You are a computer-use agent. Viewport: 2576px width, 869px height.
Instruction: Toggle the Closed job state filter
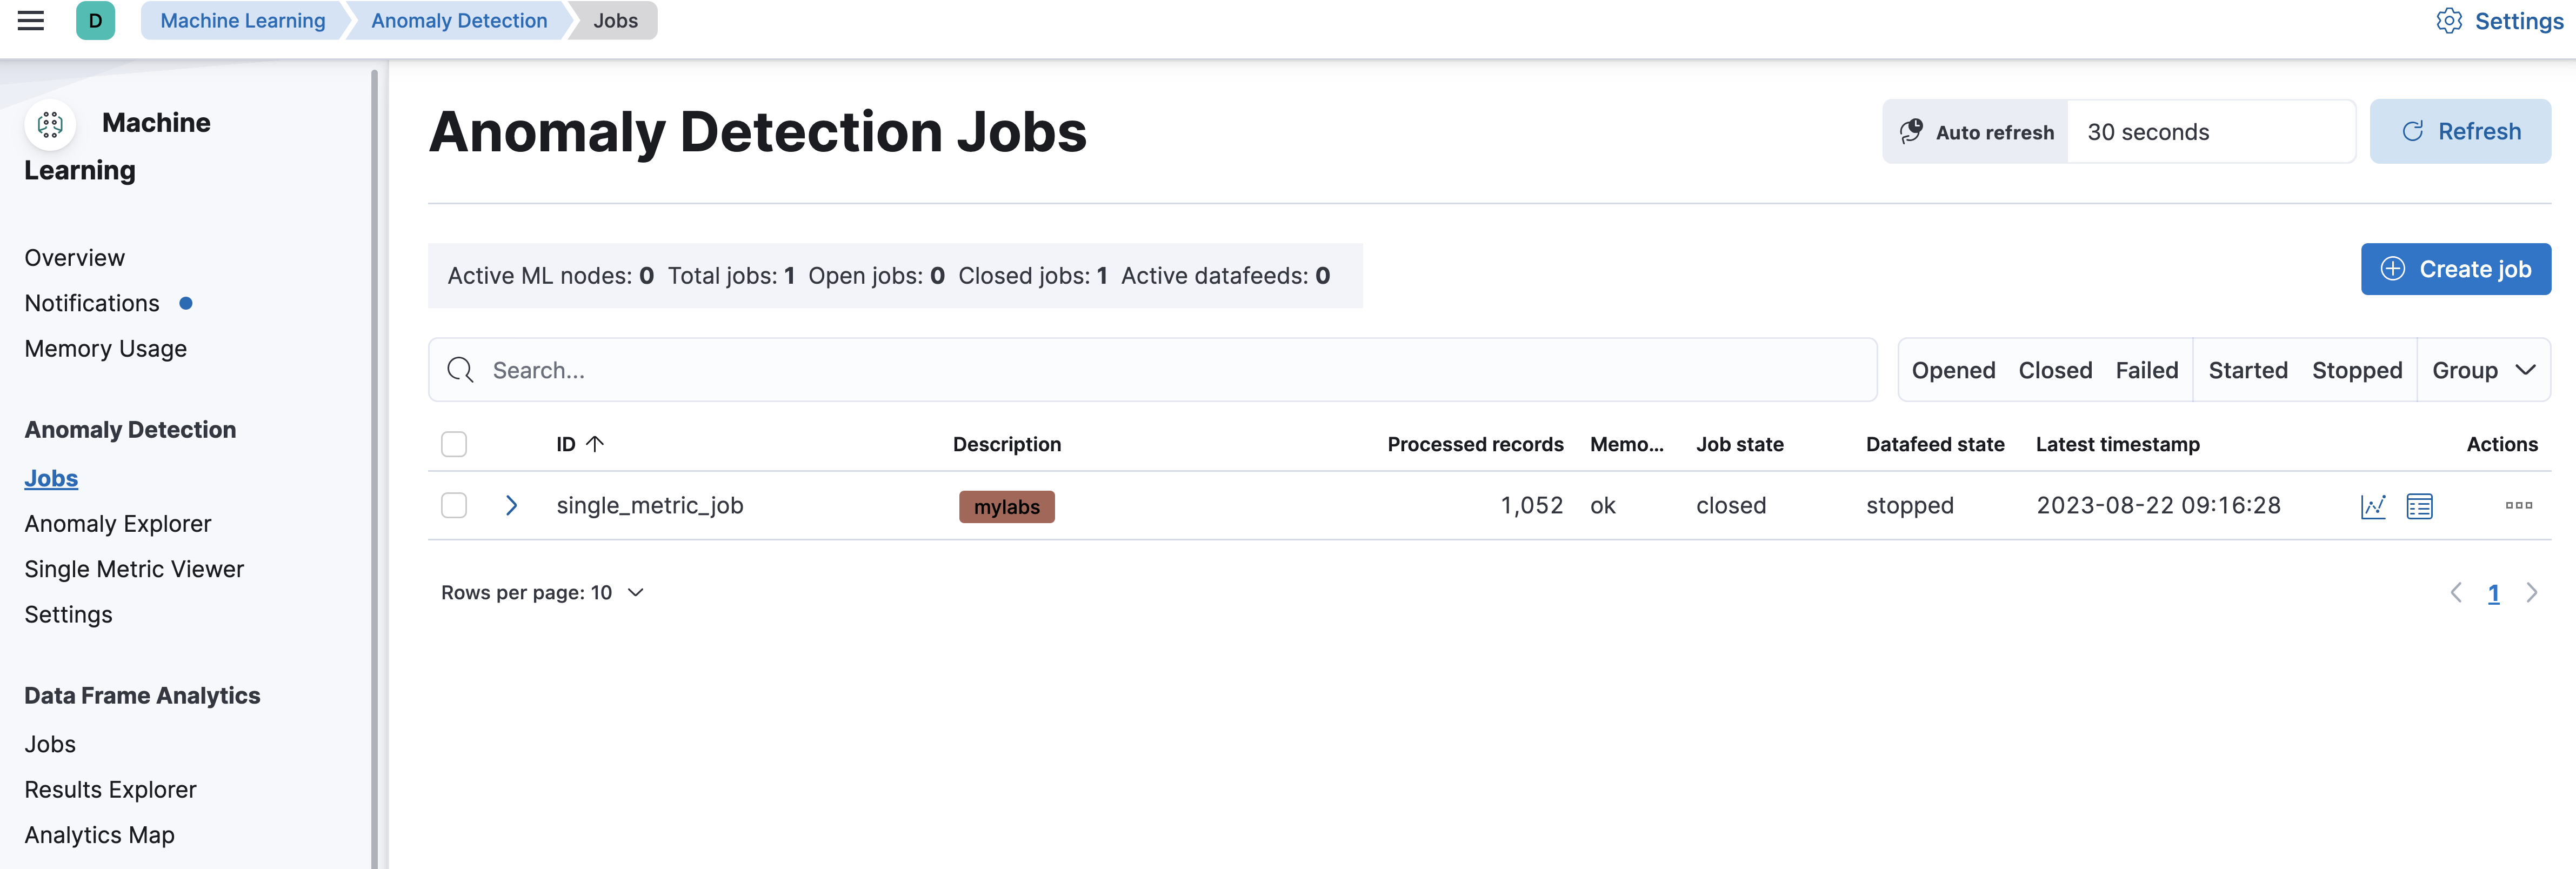pyautogui.click(x=2054, y=370)
